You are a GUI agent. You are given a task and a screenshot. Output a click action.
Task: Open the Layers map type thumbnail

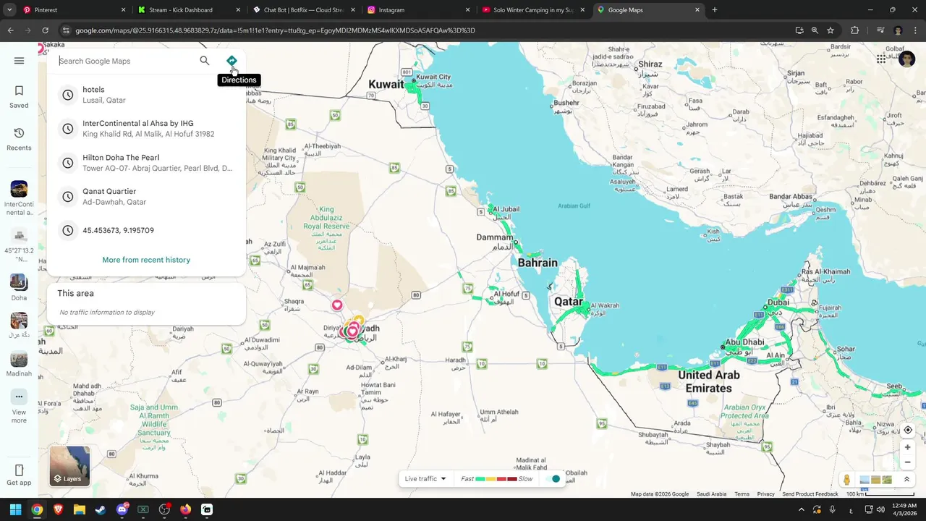click(x=69, y=466)
